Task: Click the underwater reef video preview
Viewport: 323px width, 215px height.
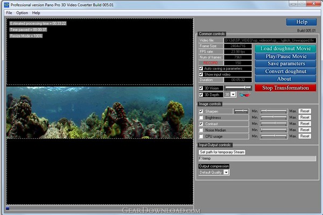Action: [100, 112]
